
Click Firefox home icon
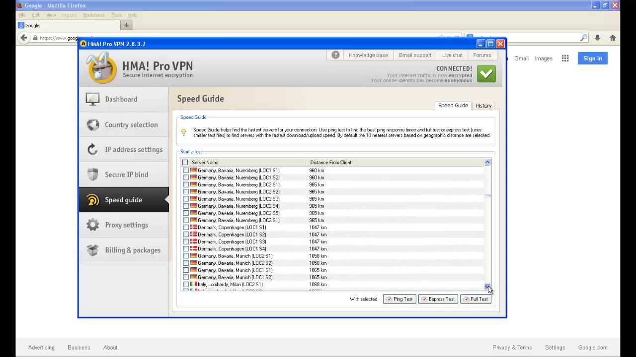613,38
